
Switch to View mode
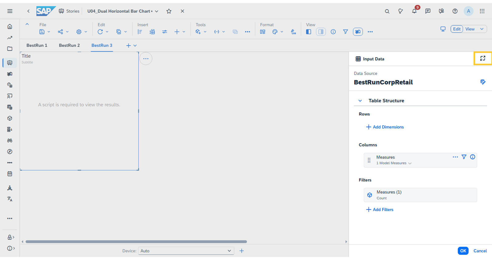(x=470, y=29)
